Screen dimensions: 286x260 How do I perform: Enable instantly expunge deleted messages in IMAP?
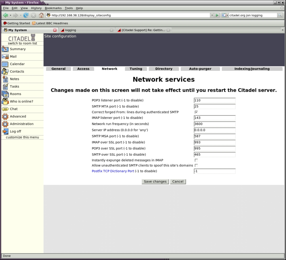tap(196, 160)
